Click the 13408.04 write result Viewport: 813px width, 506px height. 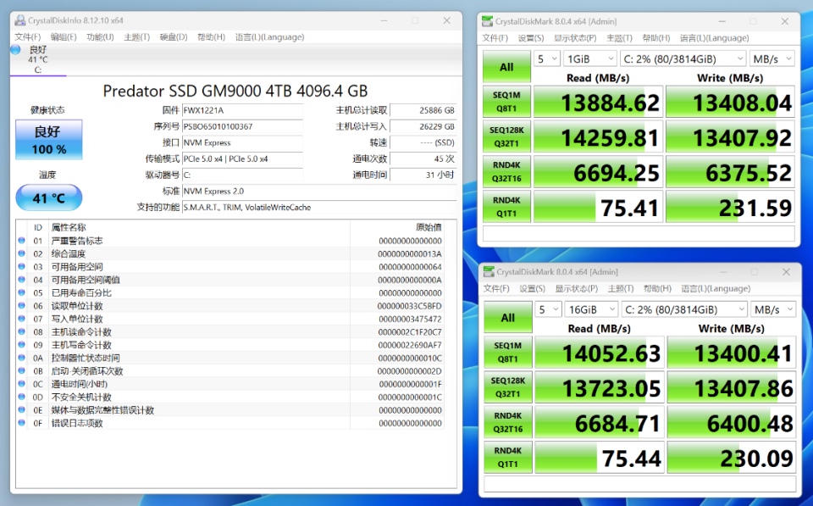click(731, 102)
